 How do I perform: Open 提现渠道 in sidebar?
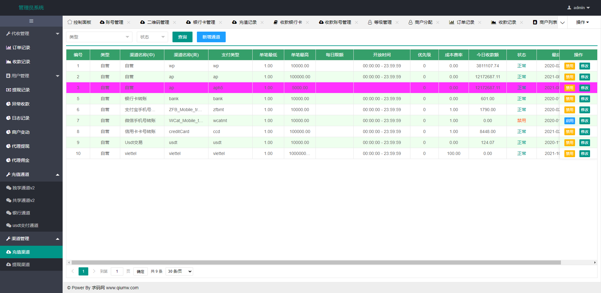21,265
